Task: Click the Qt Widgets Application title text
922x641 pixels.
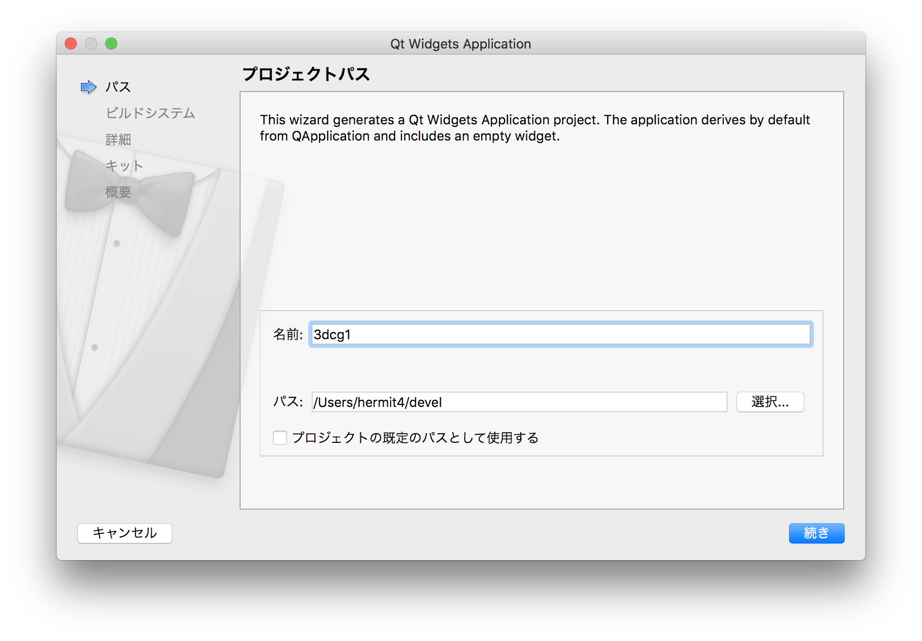Action: (x=460, y=43)
